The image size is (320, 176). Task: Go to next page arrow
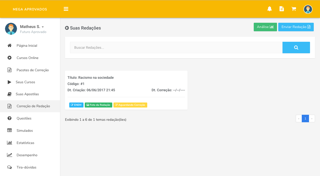tap(312, 118)
